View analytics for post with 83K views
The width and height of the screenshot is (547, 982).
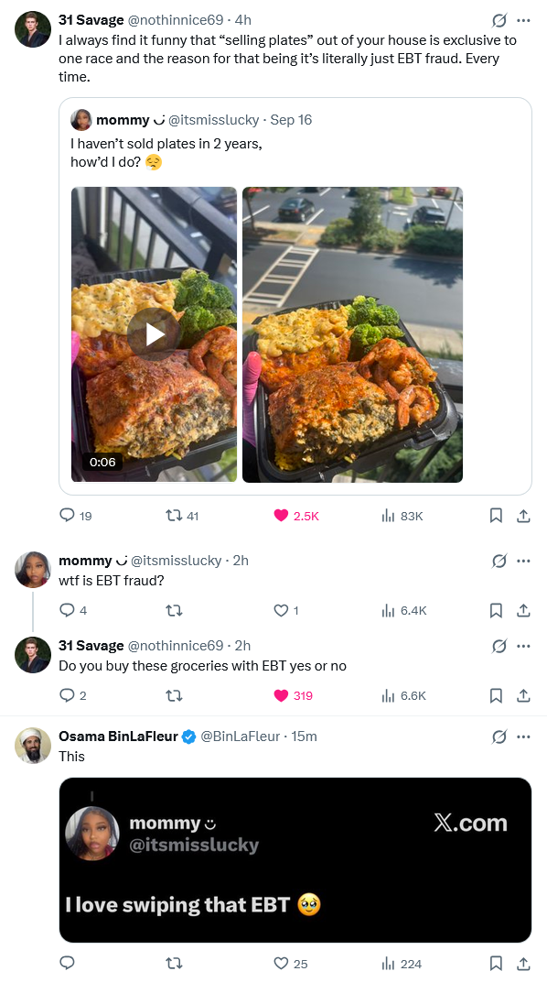pyautogui.click(x=388, y=516)
